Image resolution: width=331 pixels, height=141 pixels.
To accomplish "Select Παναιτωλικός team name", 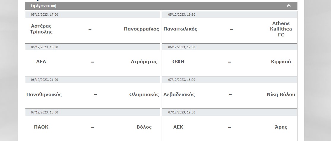I will click(x=180, y=29).
